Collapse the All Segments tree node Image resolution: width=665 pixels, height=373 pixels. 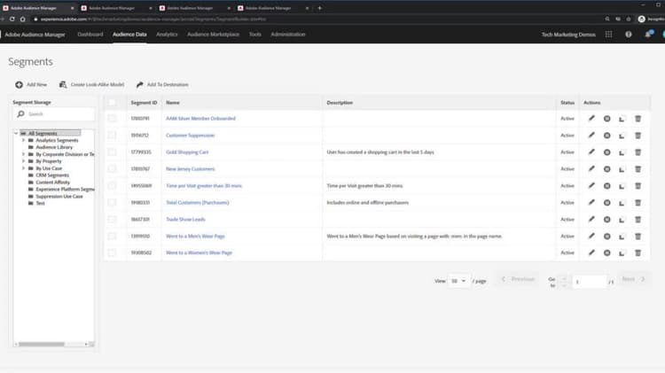tap(16, 133)
